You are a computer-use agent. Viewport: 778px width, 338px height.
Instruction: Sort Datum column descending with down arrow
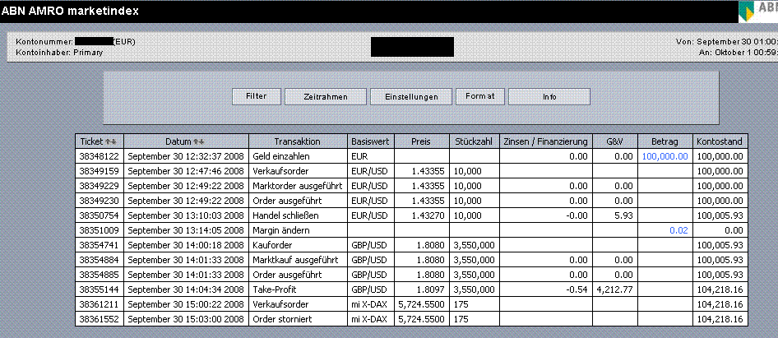(202, 142)
